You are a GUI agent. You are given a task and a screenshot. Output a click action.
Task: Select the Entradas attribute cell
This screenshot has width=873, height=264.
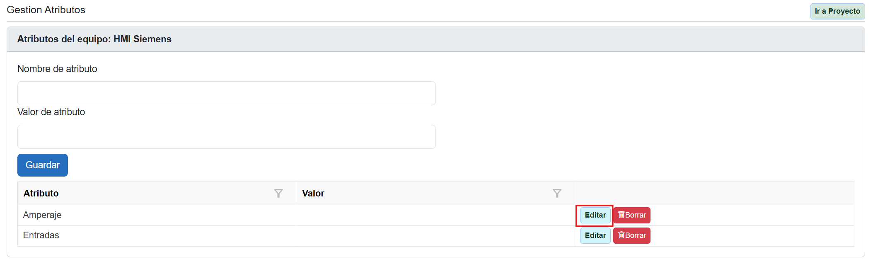tap(41, 235)
